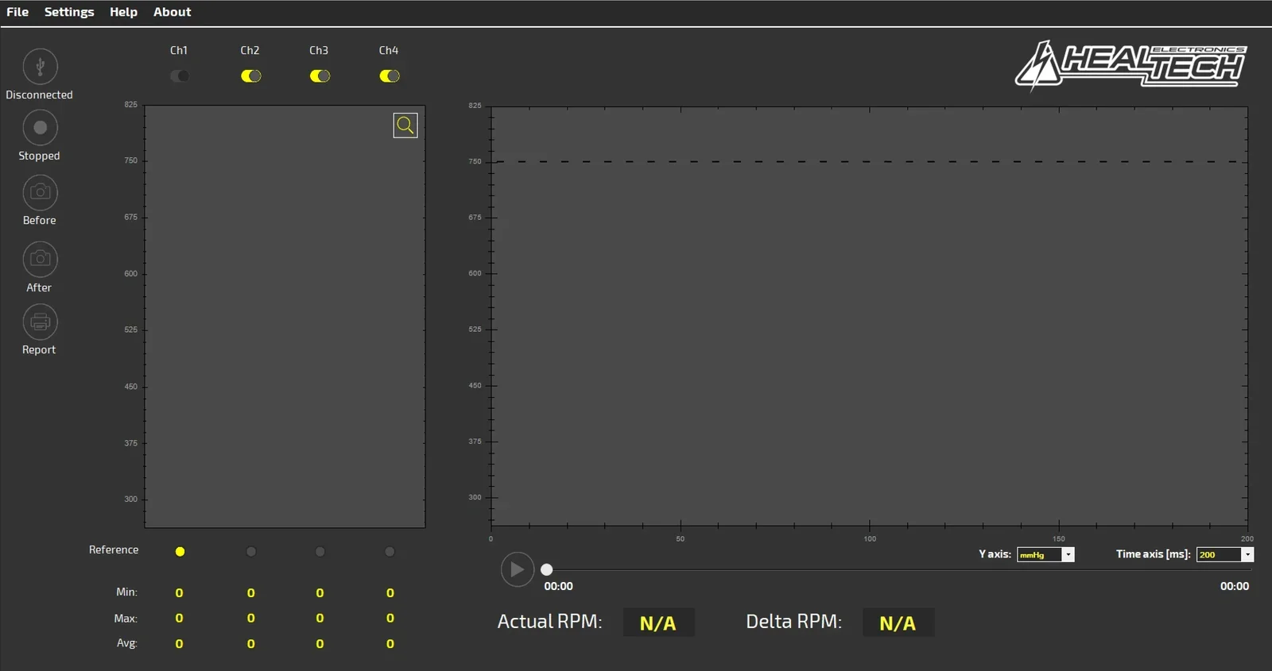This screenshot has height=671, width=1272.
Task: Set Ch2 as the reference channel
Action: click(x=251, y=552)
